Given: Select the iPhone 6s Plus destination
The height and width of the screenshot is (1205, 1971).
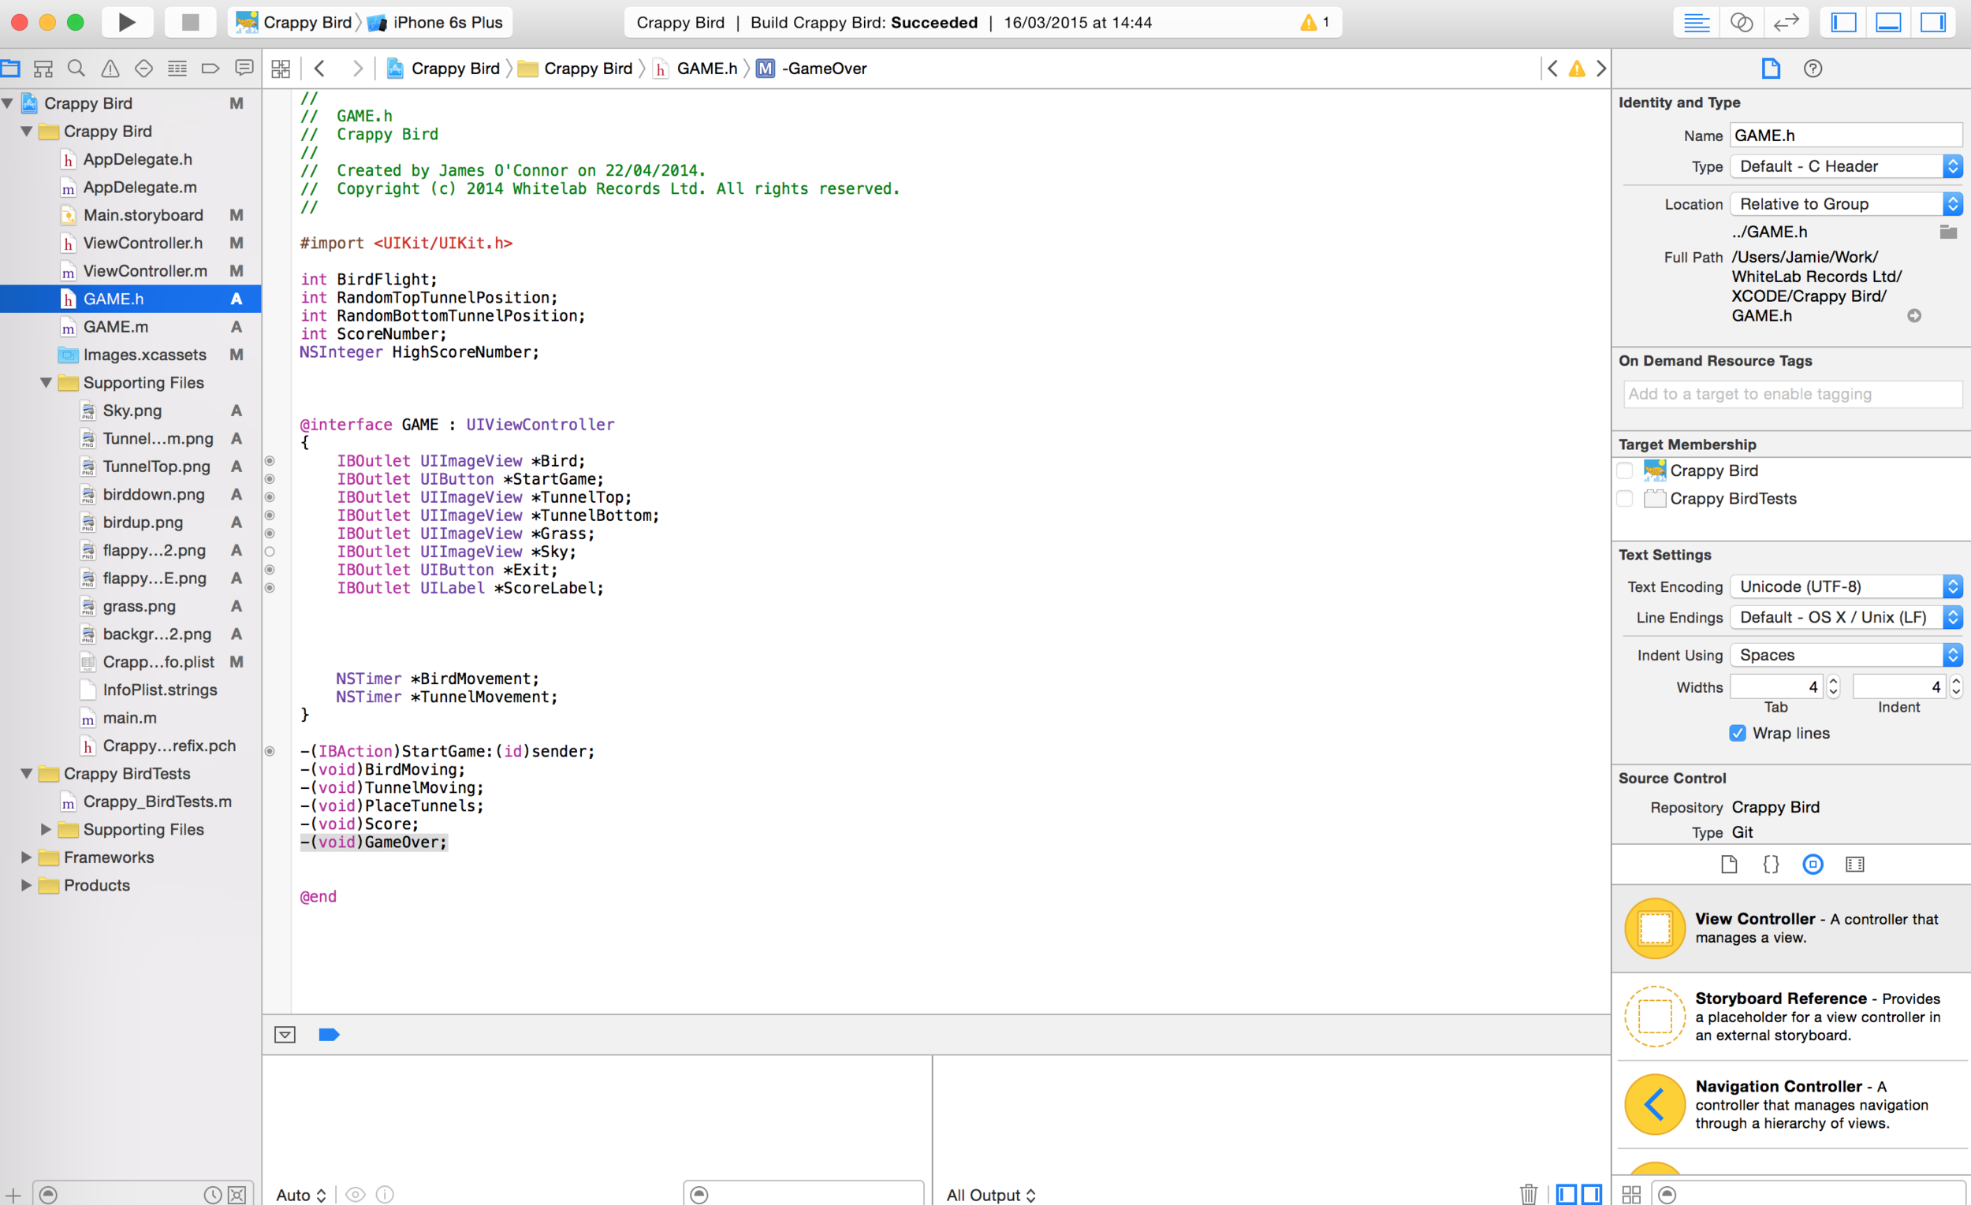Looking at the screenshot, I should point(436,22).
